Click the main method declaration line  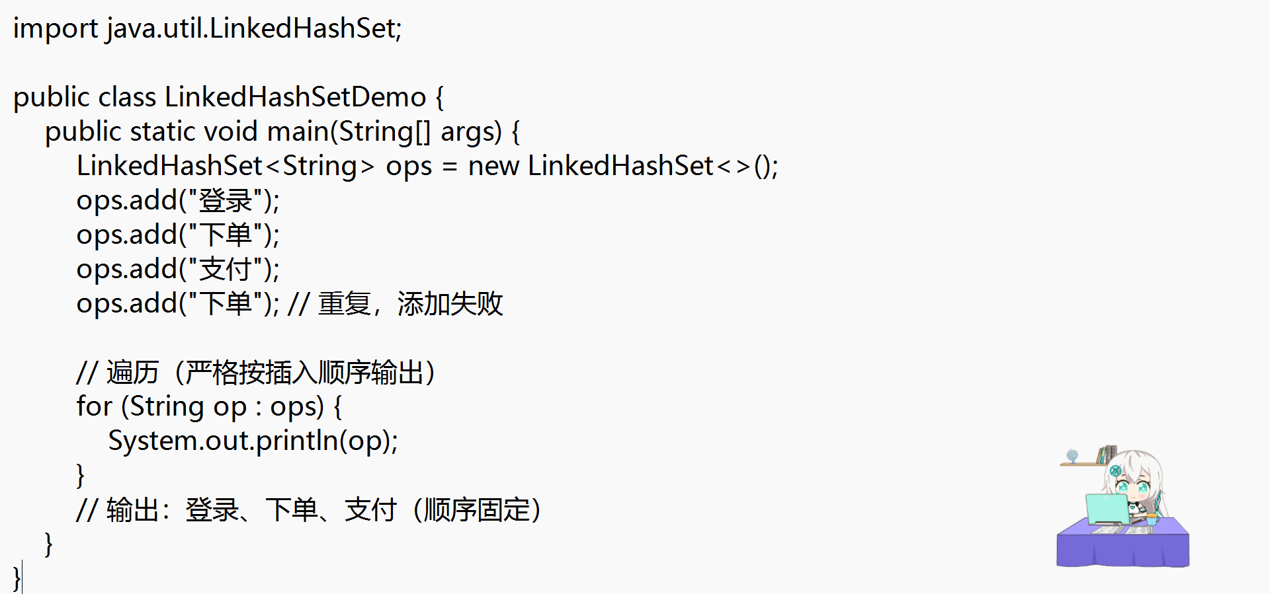coord(282,131)
